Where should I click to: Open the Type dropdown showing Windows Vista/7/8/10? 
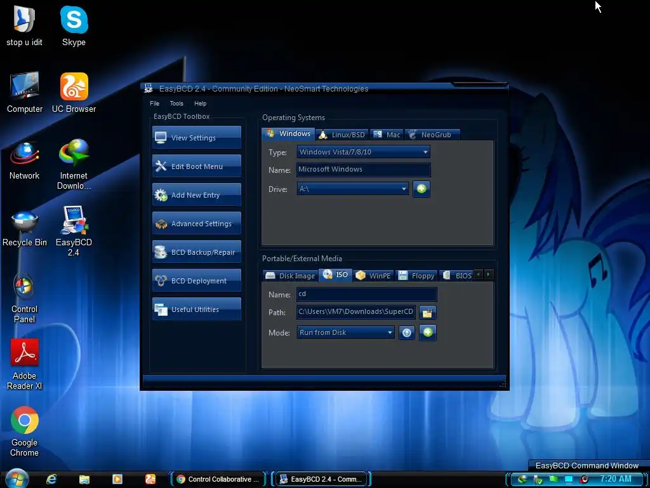coord(363,152)
